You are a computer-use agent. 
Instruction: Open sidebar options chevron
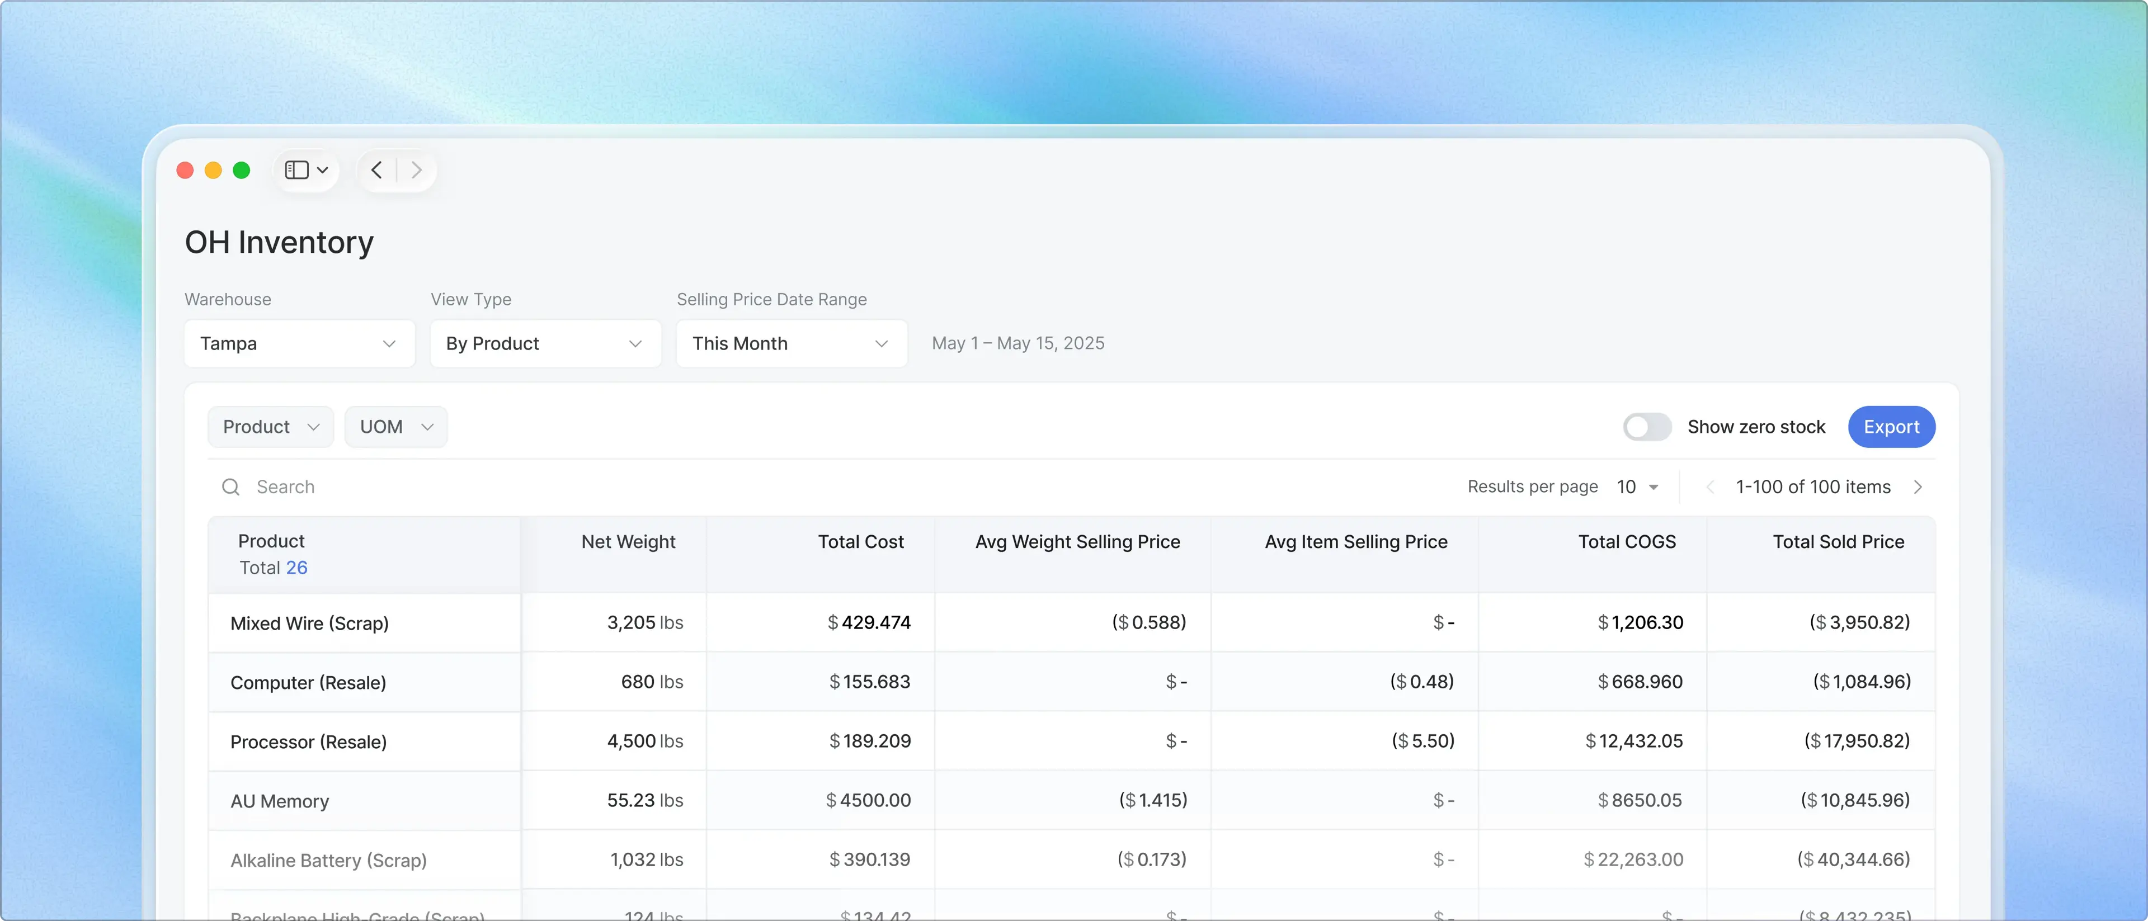323,170
